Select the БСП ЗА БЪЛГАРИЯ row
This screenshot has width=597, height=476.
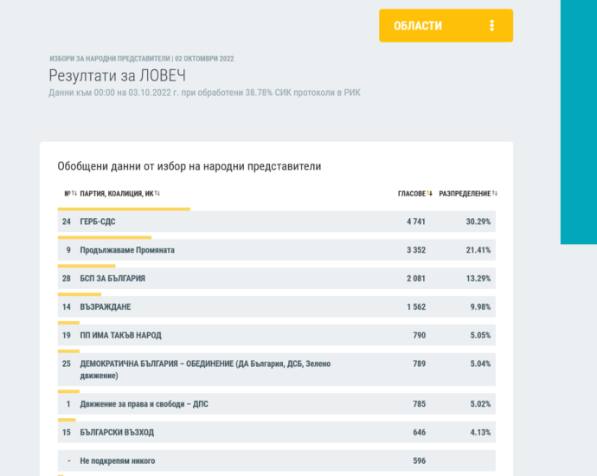276,279
